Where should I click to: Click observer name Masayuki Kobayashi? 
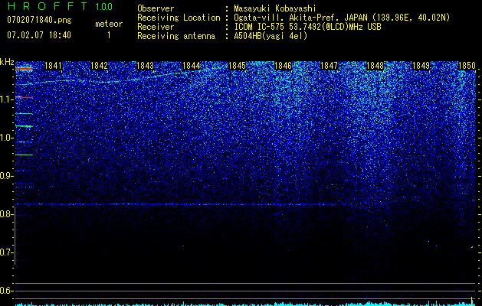[275, 8]
